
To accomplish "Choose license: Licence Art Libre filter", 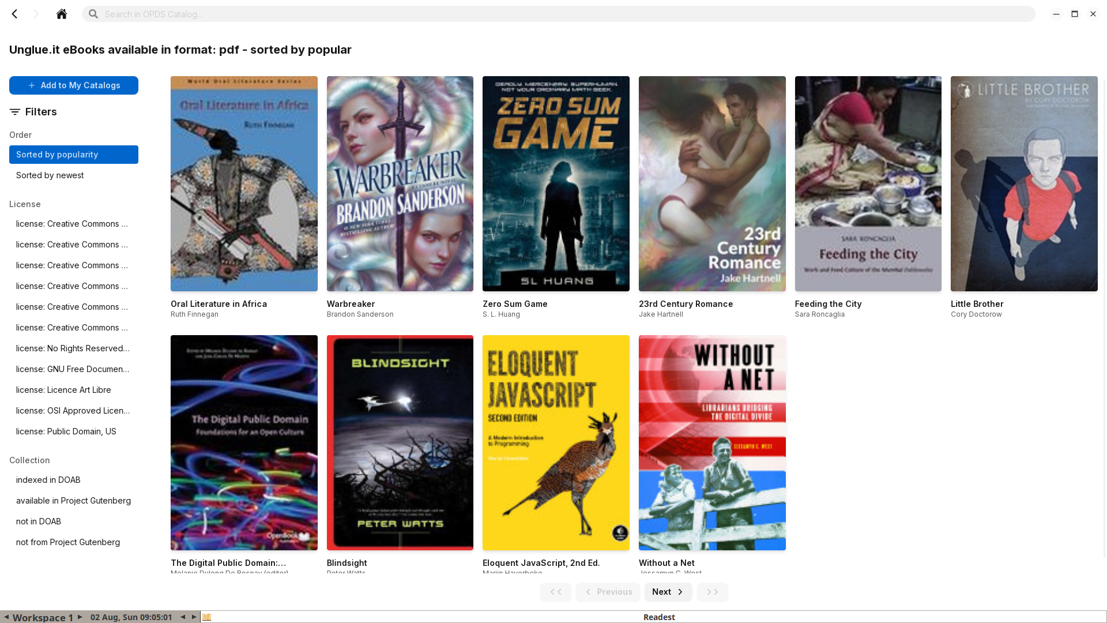I will pyautogui.click(x=74, y=390).
